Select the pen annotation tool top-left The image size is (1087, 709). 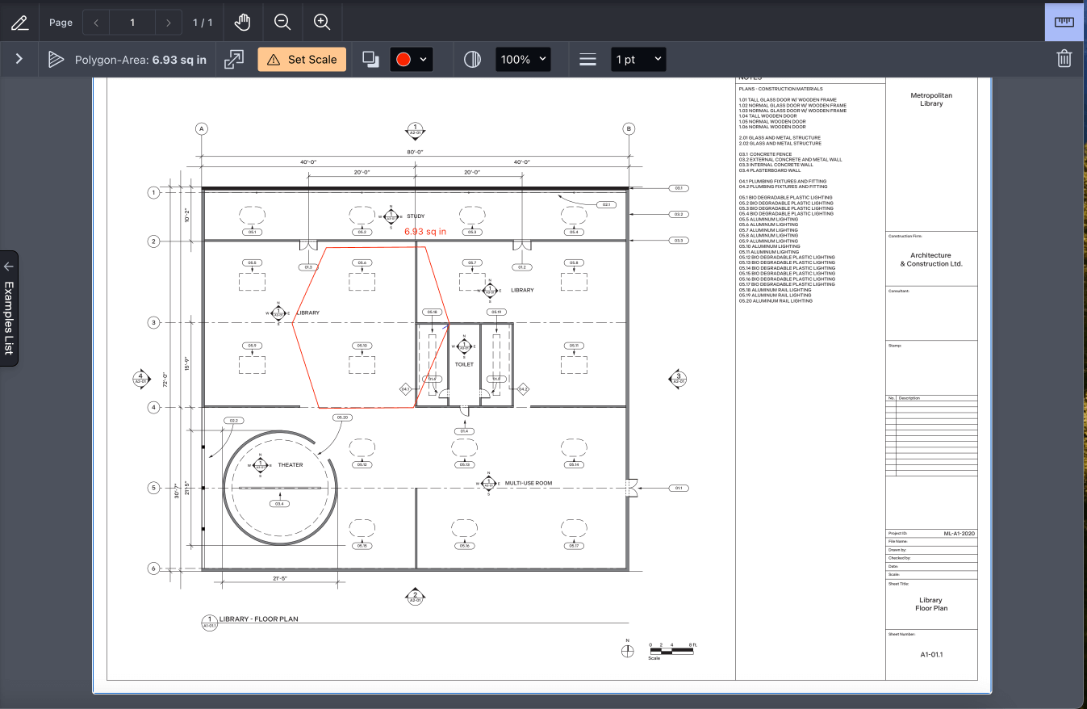[x=19, y=22]
